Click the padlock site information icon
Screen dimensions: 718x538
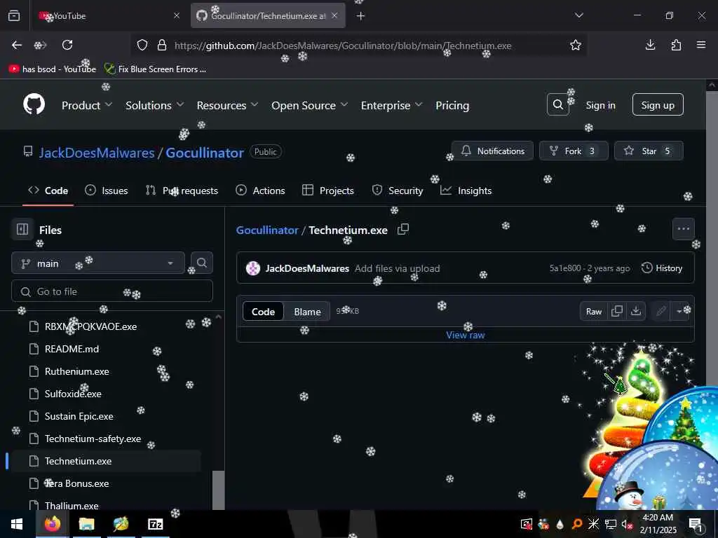(162, 45)
